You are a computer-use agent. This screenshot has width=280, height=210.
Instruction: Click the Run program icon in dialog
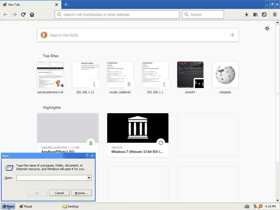tap(9, 168)
